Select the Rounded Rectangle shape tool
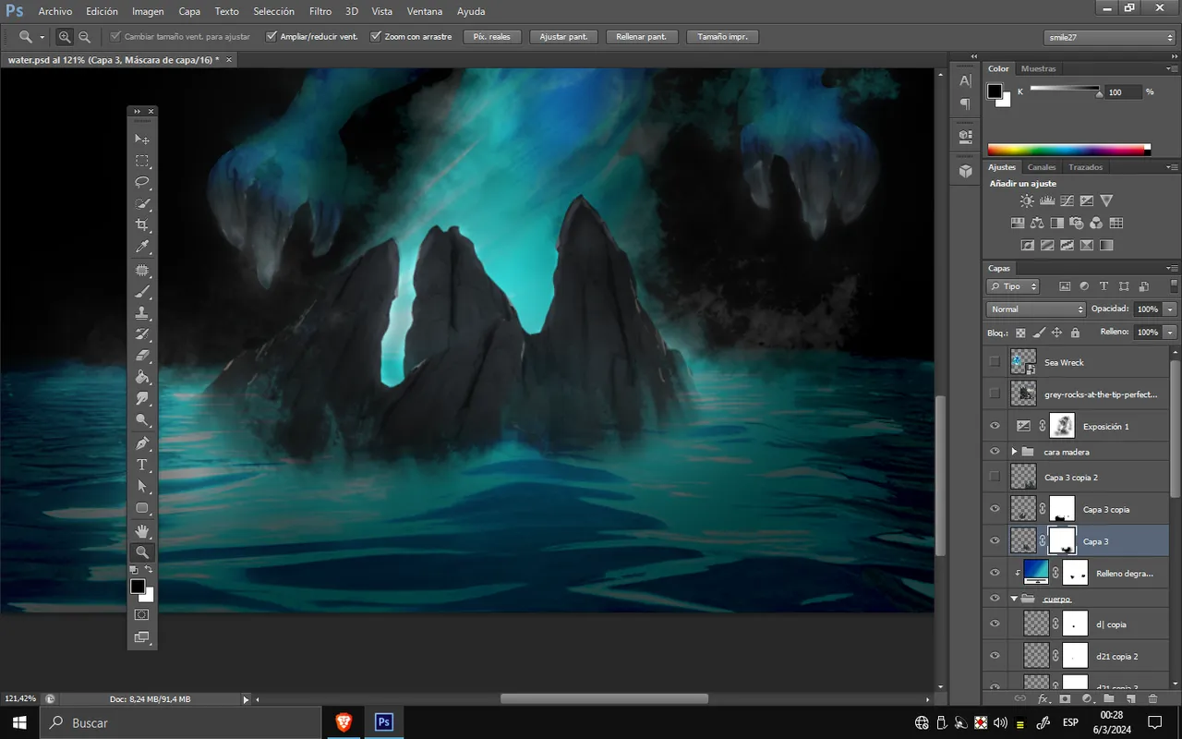The image size is (1182, 739). pyautogui.click(x=142, y=508)
